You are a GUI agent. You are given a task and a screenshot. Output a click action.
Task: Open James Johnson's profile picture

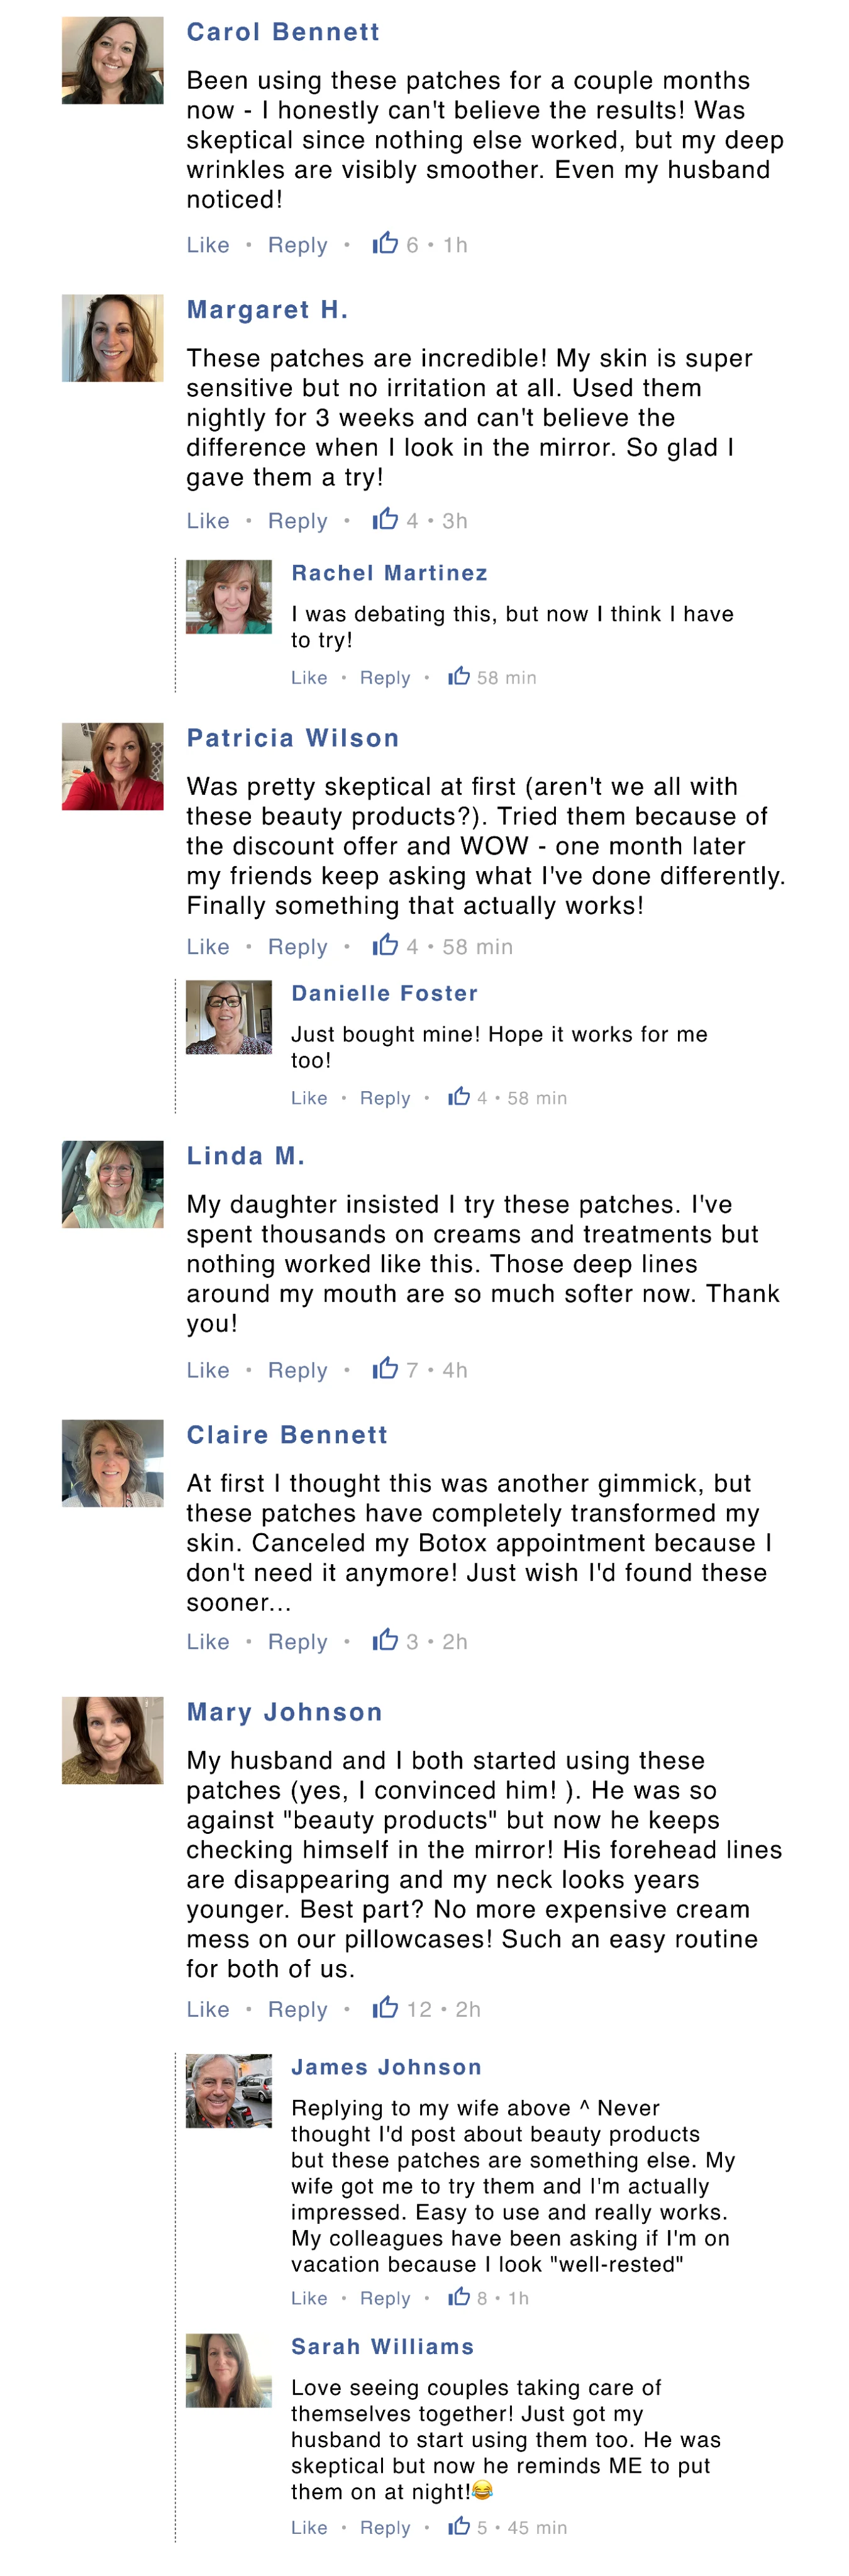click(229, 2090)
